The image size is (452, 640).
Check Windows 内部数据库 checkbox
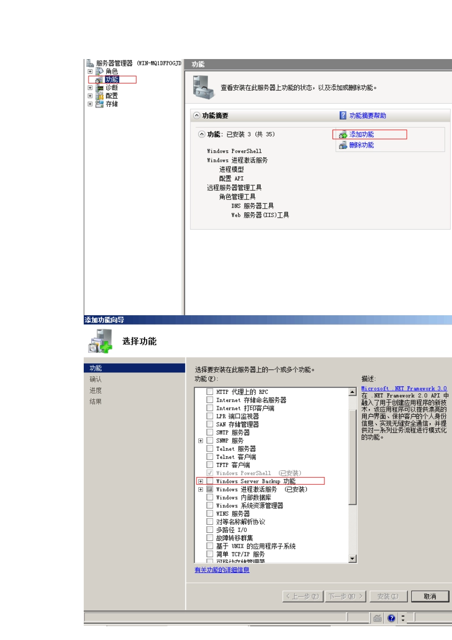[210, 497]
